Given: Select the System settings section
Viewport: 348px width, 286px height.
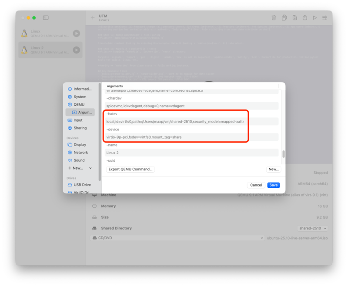Looking at the screenshot, I should coord(79,96).
